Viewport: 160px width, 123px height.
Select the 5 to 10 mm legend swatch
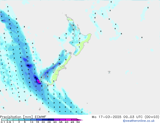click(x=28, y=120)
